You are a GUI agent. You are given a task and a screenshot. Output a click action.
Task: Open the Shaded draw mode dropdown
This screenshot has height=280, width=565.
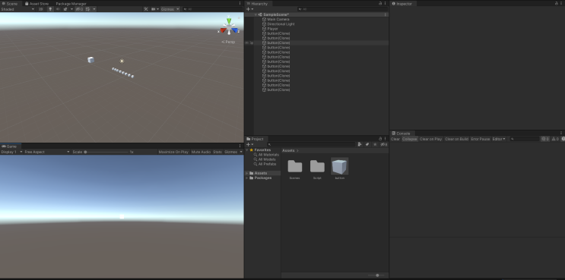coord(17,9)
